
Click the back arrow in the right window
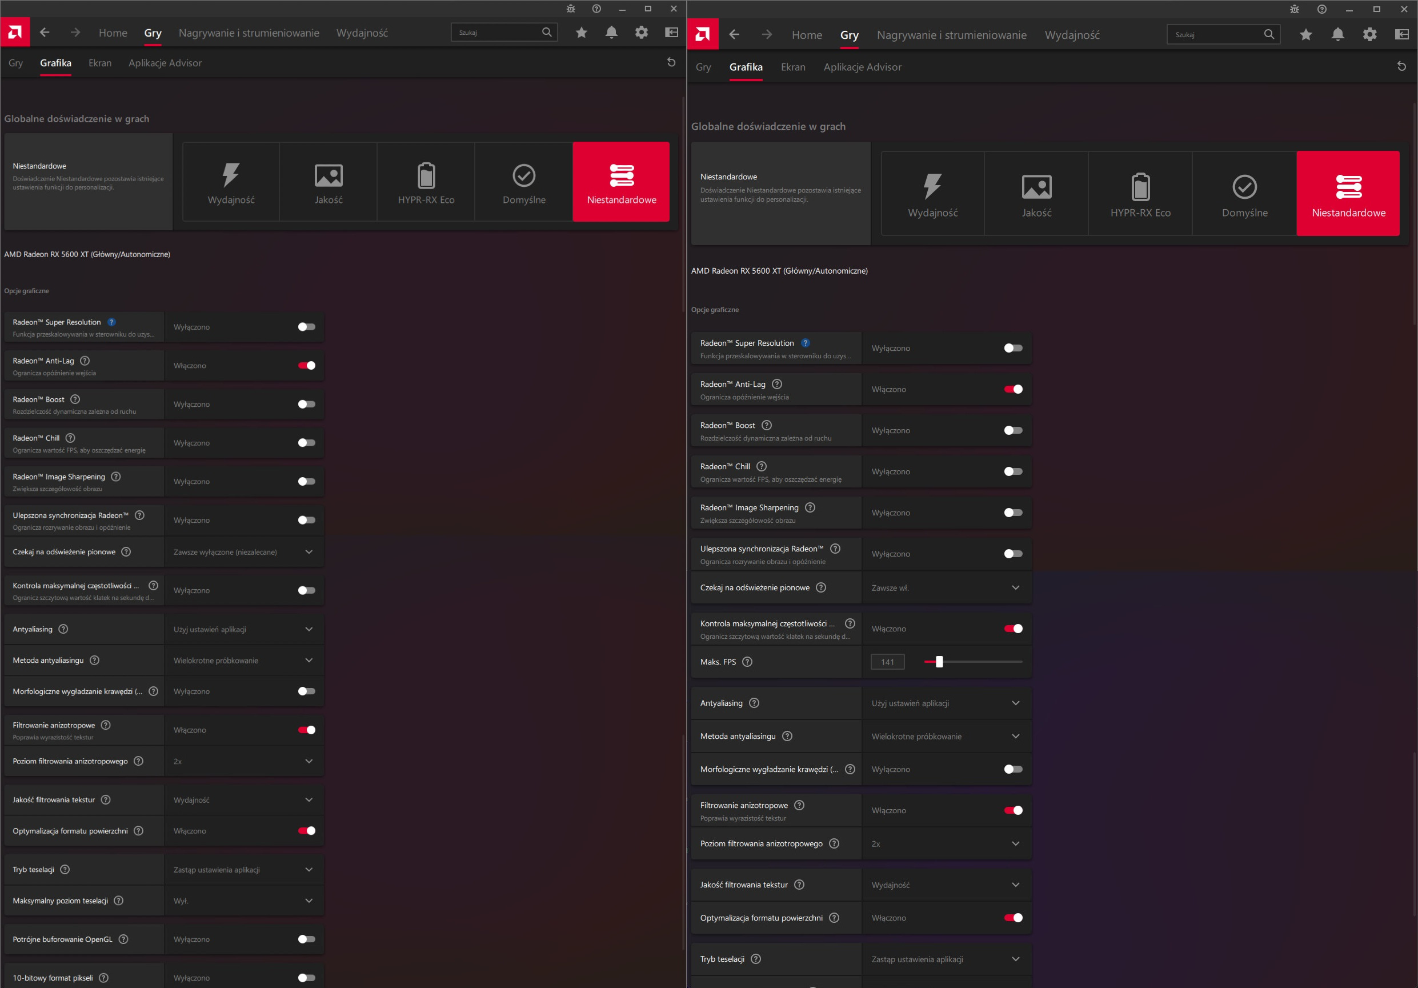coord(734,35)
